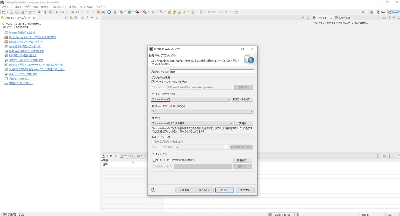Screen dimensions: 400x216
Task: Select the Java EE perspective button
Action: 393,12
